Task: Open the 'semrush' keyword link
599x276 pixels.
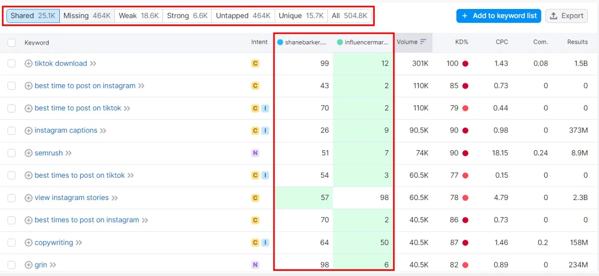Action: 49,153
